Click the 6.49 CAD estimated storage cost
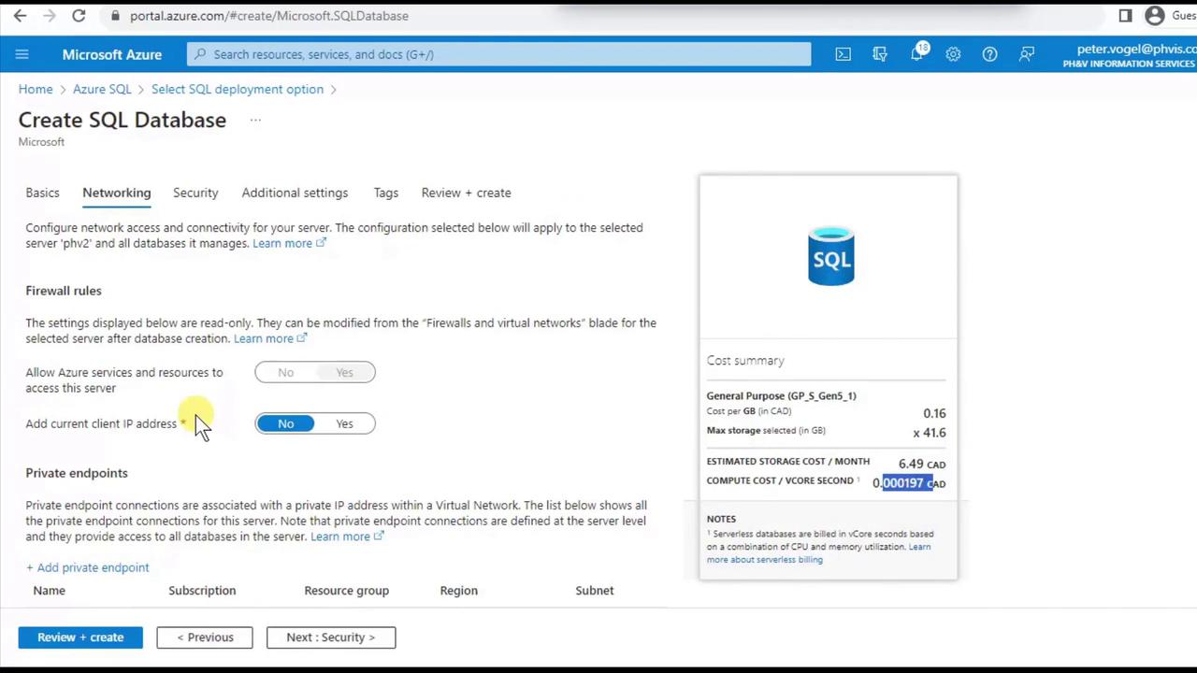 922,464
